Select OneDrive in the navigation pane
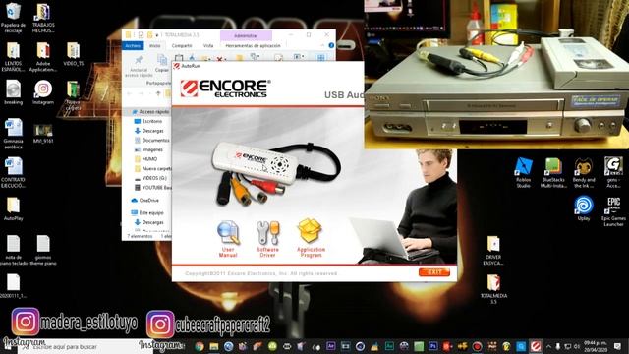 pyautogui.click(x=144, y=200)
